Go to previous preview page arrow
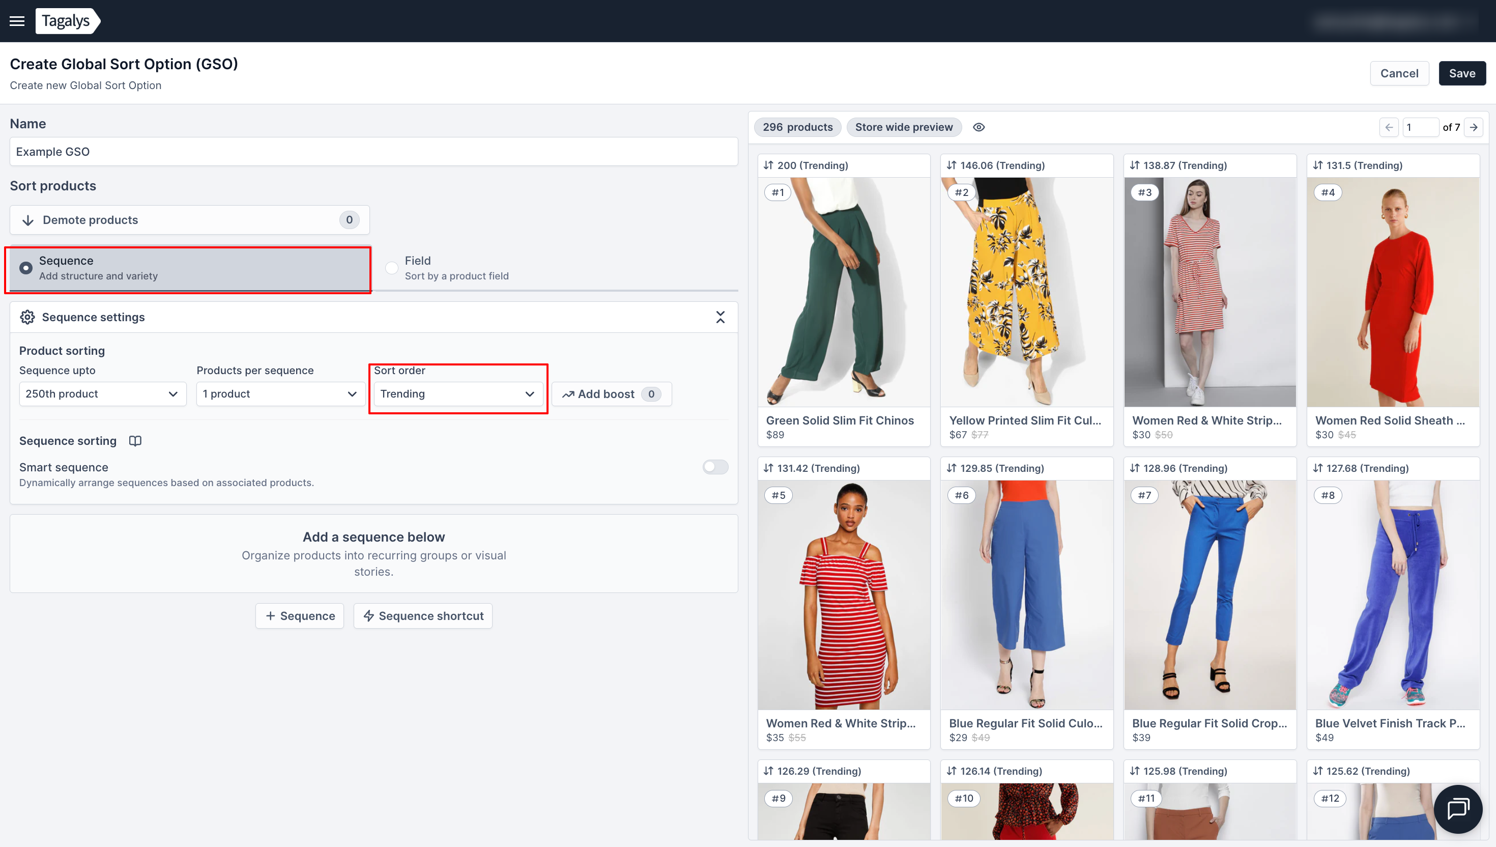 (x=1389, y=127)
